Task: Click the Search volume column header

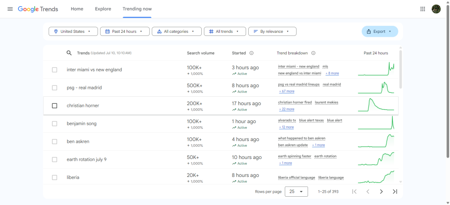Action: coord(200,53)
